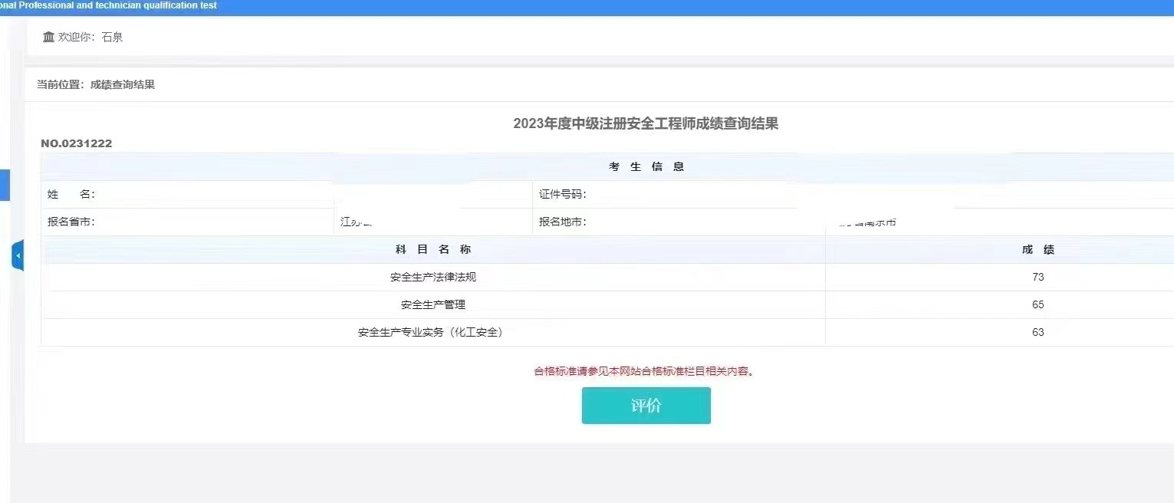Screen dimensions: 1174x503
Task: Click the score value 63
Action: pyautogui.click(x=1038, y=332)
